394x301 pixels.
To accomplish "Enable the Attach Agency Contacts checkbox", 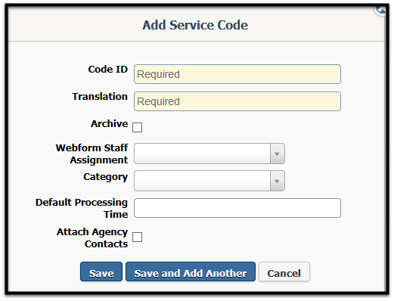I will click(138, 237).
